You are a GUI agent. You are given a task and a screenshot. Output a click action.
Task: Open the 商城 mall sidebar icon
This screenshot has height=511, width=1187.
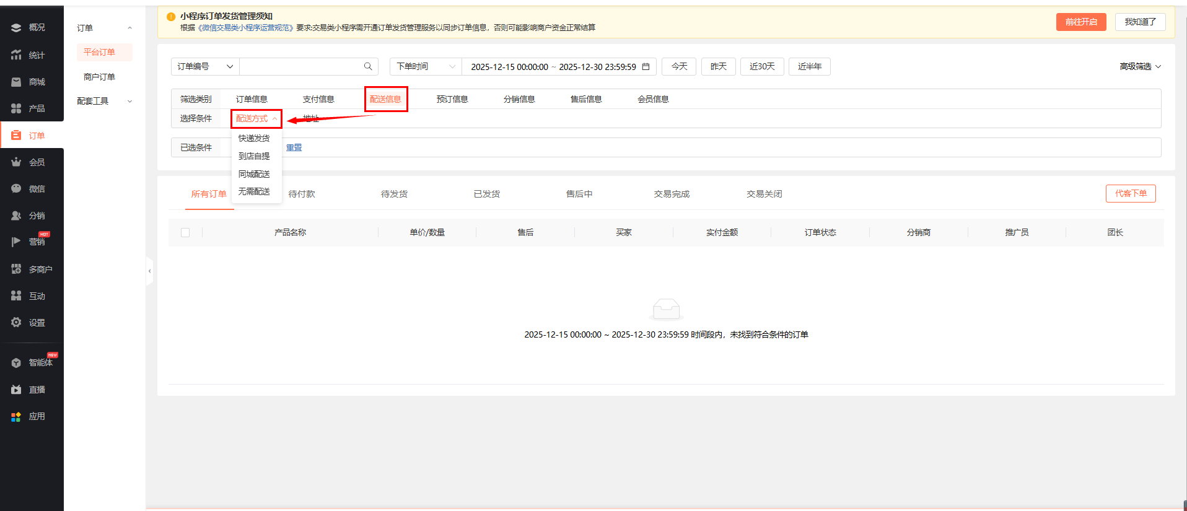16,82
